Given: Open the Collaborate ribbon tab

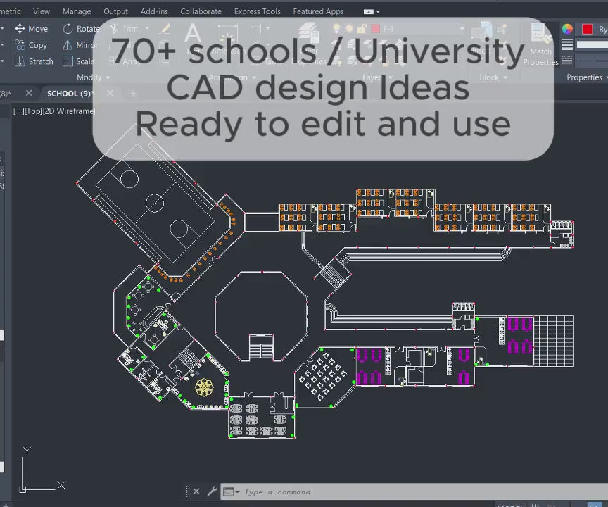Looking at the screenshot, I should coord(201,11).
